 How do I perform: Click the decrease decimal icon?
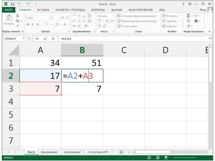105,26
